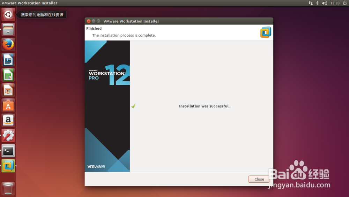This screenshot has width=349, height=197.
Task: Open LibreOffice Impress presentation icon
Action: (x=8, y=90)
